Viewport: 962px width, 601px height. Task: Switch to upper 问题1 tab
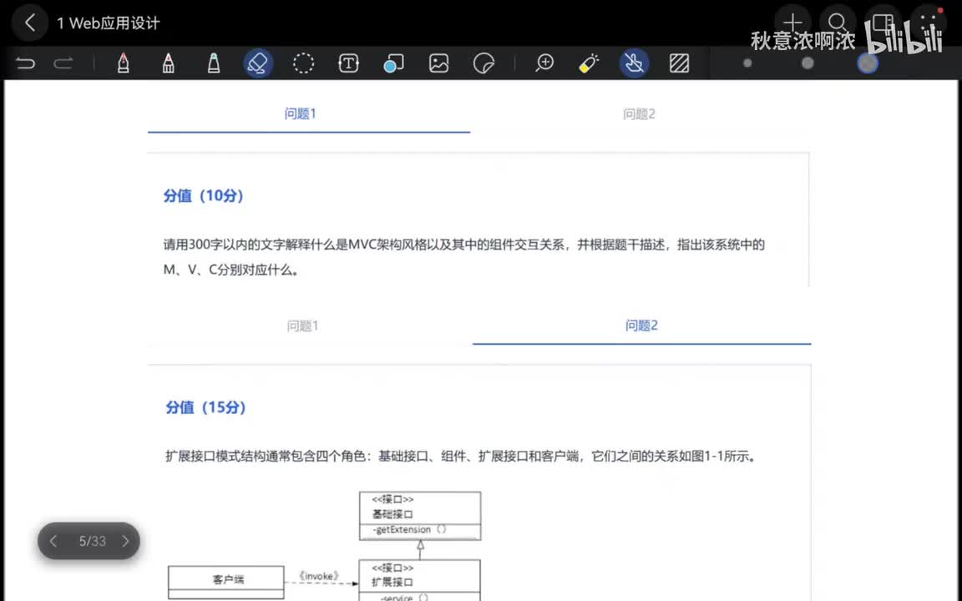300,114
